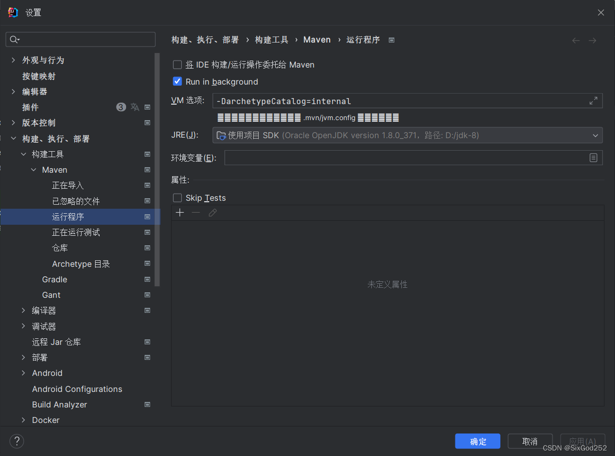
Task: Select Android Configurations in settings tree
Action: tap(77, 389)
